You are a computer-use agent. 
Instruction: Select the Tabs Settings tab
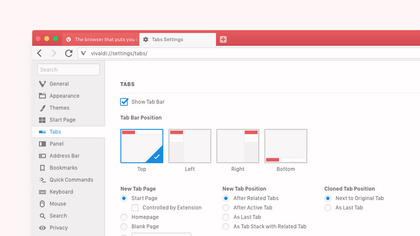(177, 39)
